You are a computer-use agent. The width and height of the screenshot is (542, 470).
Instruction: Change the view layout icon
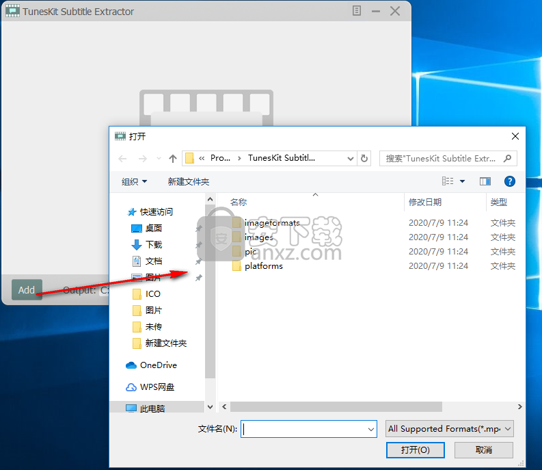(x=448, y=181)
